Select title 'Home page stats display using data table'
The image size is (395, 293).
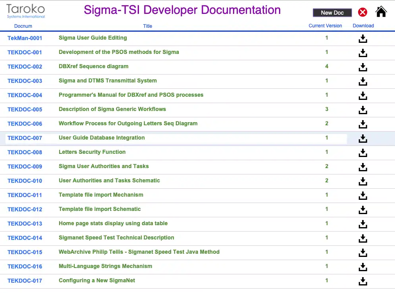(113, 223)
